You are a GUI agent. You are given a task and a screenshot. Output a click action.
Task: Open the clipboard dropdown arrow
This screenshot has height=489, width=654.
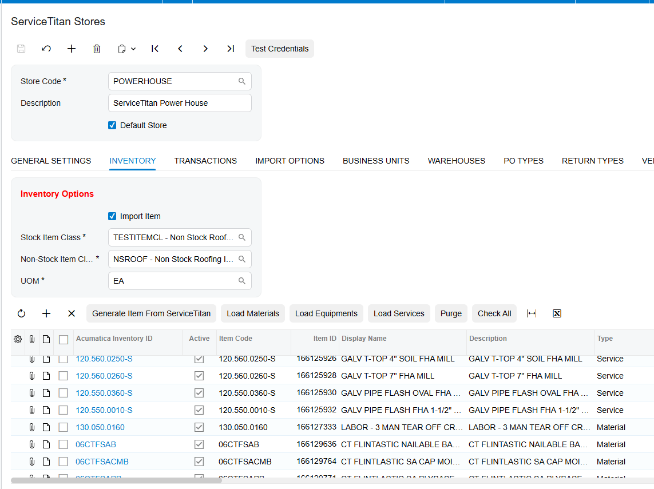[x=133, y=49]
